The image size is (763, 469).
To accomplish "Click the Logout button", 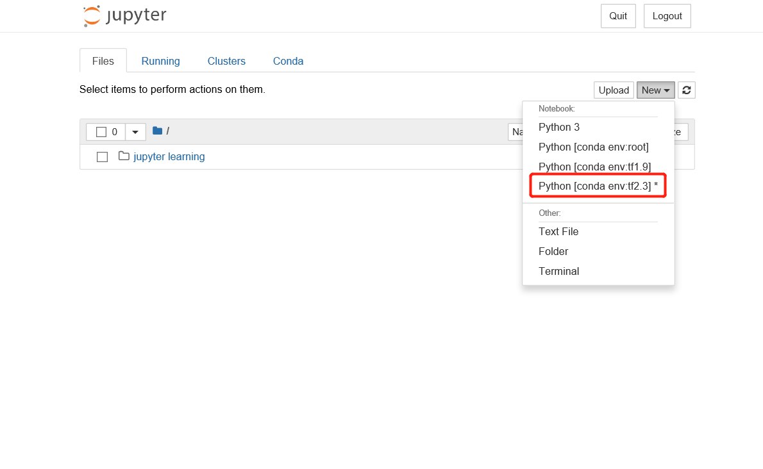I will pyautogui.click(x=667, y=16).
